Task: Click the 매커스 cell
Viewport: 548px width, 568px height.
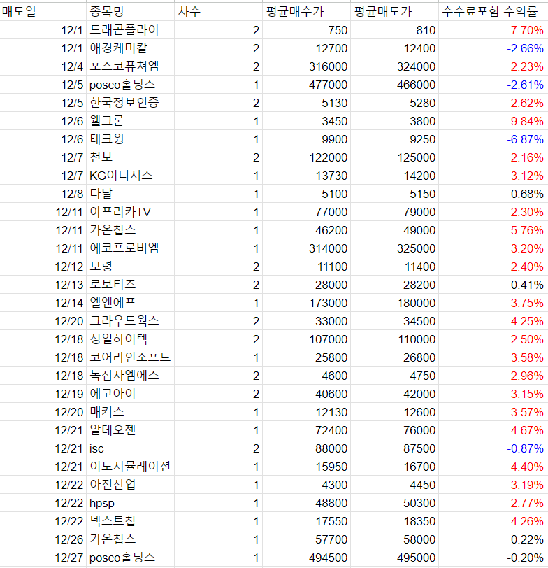Action: tap(130, 412)
